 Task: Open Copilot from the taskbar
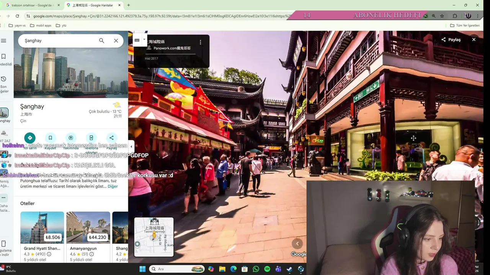tap(211, 269)
